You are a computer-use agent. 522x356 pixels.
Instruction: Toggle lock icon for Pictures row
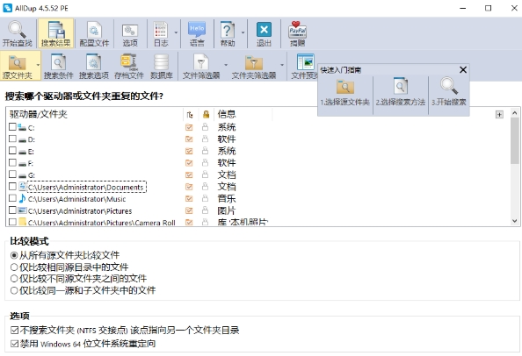[x=205, y=210]
